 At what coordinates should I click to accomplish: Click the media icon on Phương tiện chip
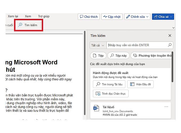pyautogui.click(x=135, y=56)
